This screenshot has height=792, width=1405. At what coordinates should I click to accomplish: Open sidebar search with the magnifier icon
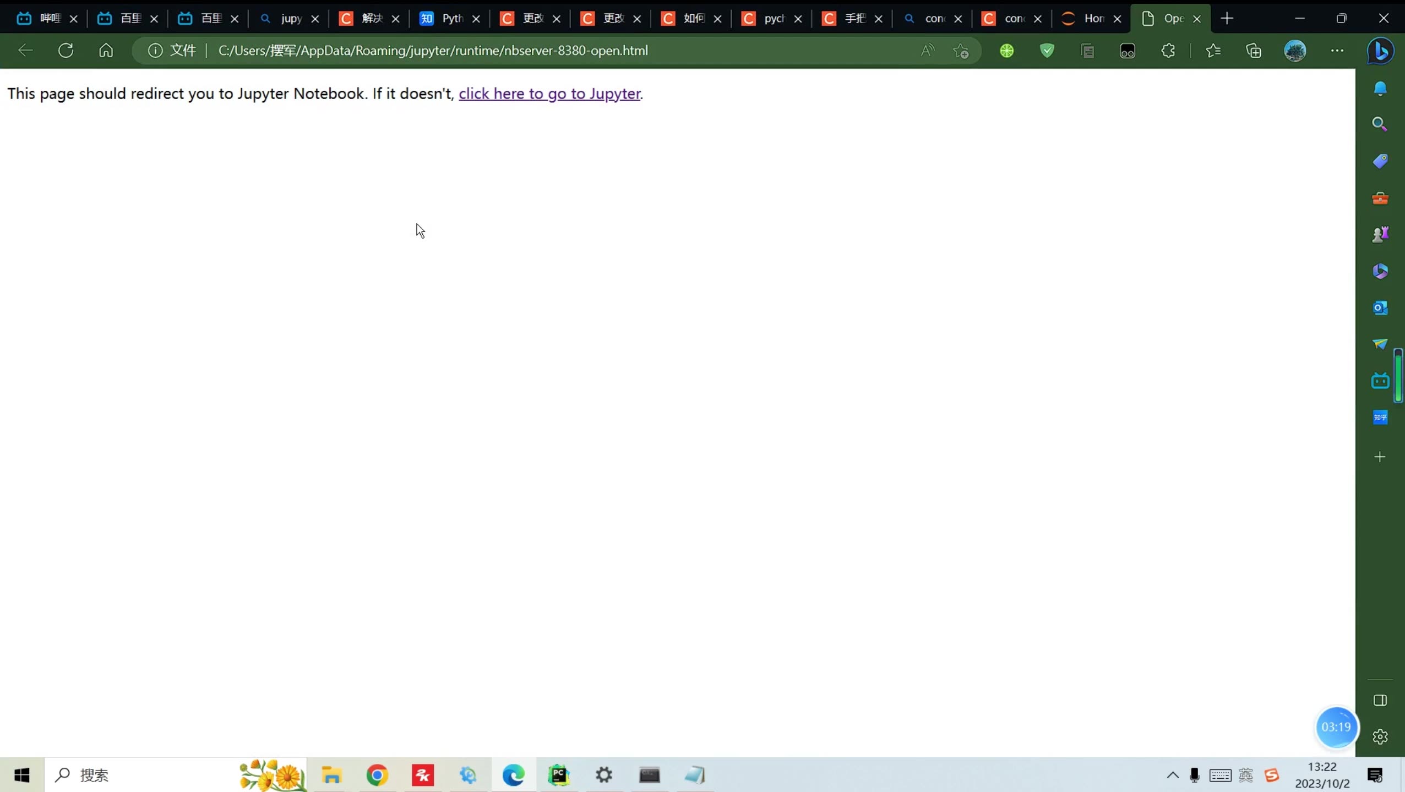click(x=1381, y=123)
